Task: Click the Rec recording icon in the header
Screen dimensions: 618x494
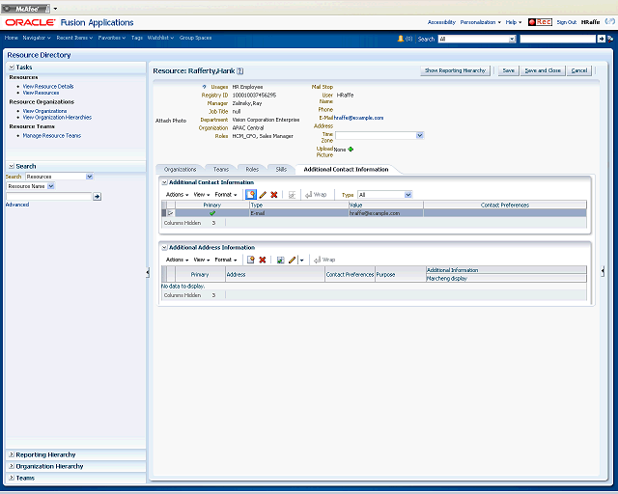Action: (540, 22)
